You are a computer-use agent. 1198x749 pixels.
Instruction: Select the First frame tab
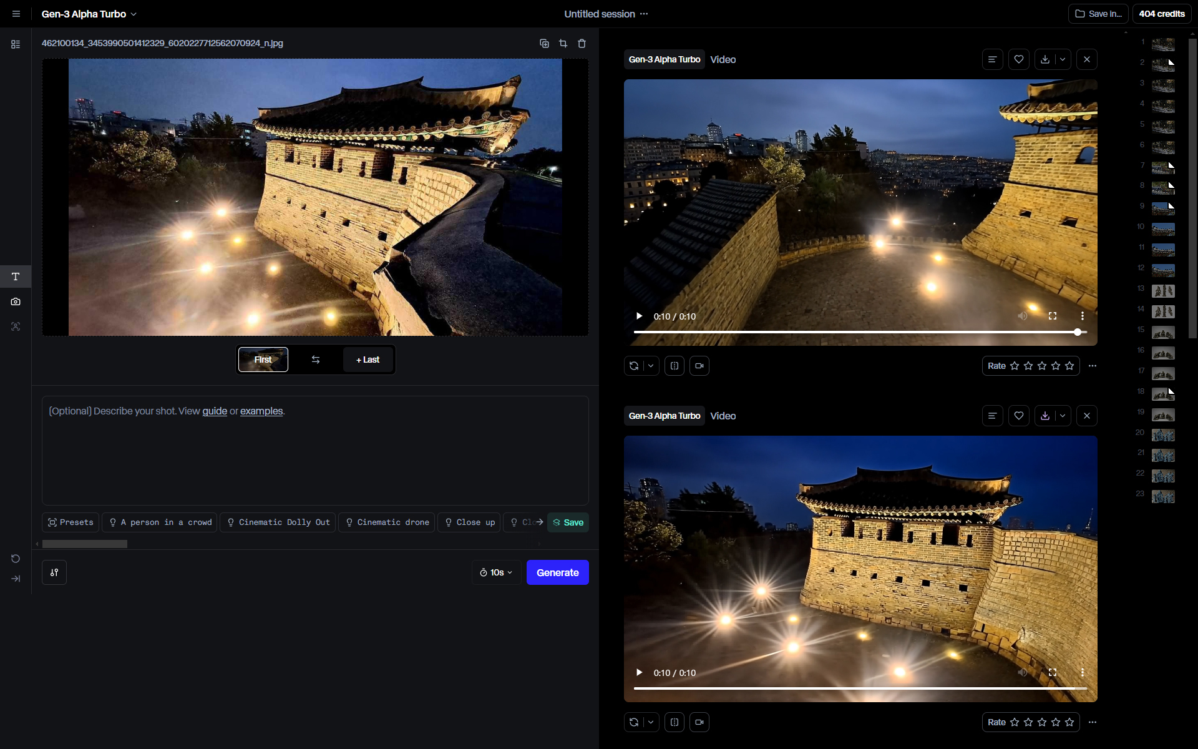click(x=263, y=360)
